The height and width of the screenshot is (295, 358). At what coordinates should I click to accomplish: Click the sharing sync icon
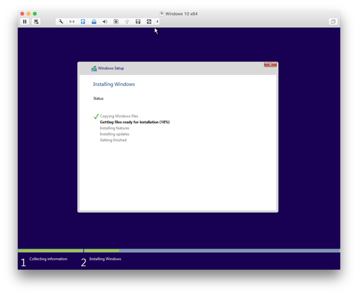coord(149,22)
